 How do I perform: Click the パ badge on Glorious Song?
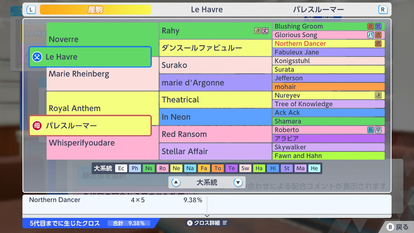tap(371, 35)
